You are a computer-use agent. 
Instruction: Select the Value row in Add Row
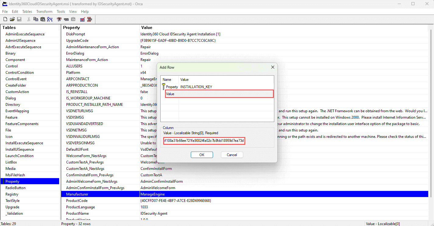219,94
